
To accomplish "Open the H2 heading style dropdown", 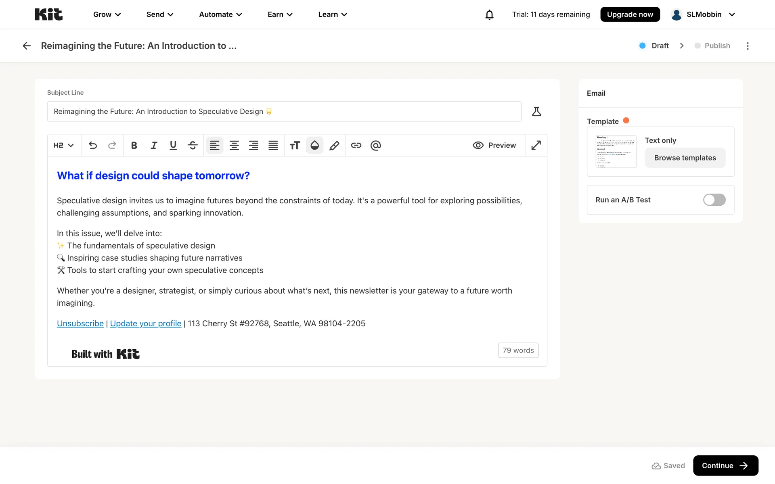I will (64, 145).
